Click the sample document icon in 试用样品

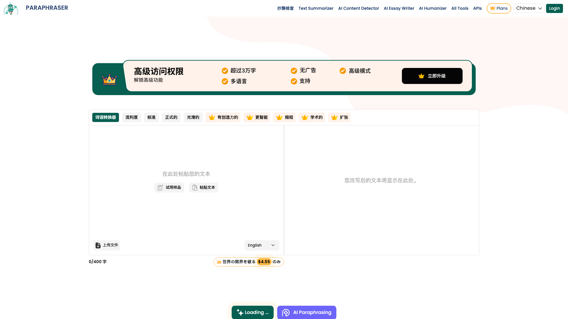point(160,188)
